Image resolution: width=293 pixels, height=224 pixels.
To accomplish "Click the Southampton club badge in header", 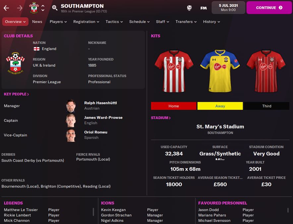I will pyautogui.click(x=34, y=8).
